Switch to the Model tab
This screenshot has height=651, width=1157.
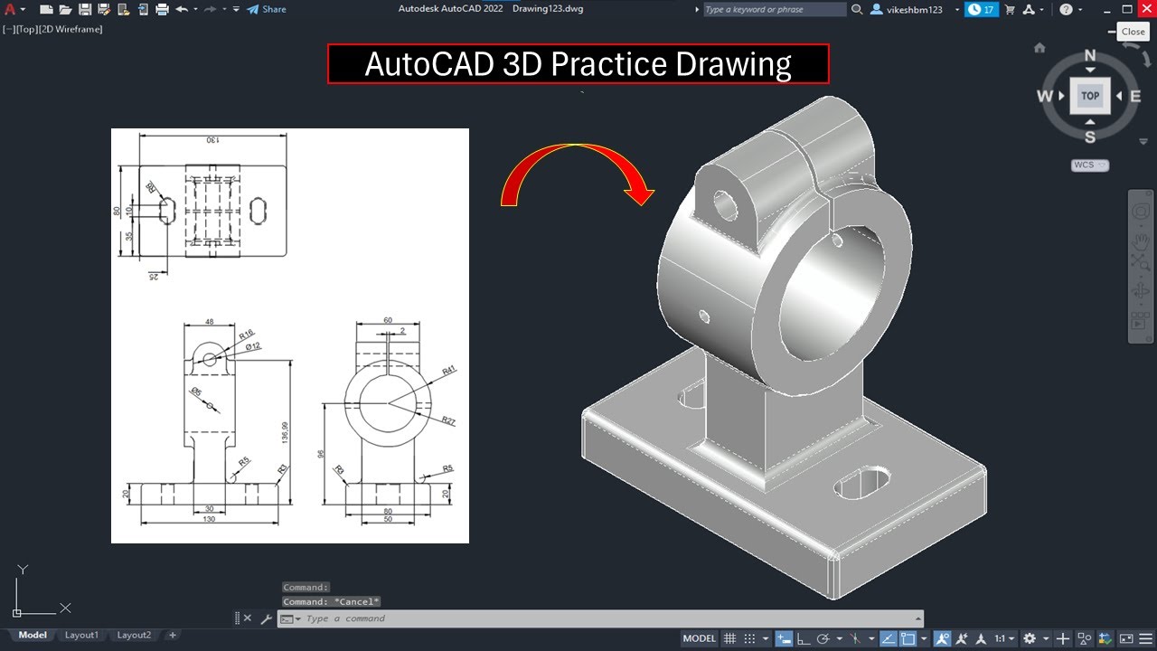coord(33,635)
